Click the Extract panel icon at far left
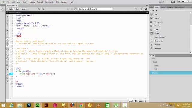 [x=3, y=9]
